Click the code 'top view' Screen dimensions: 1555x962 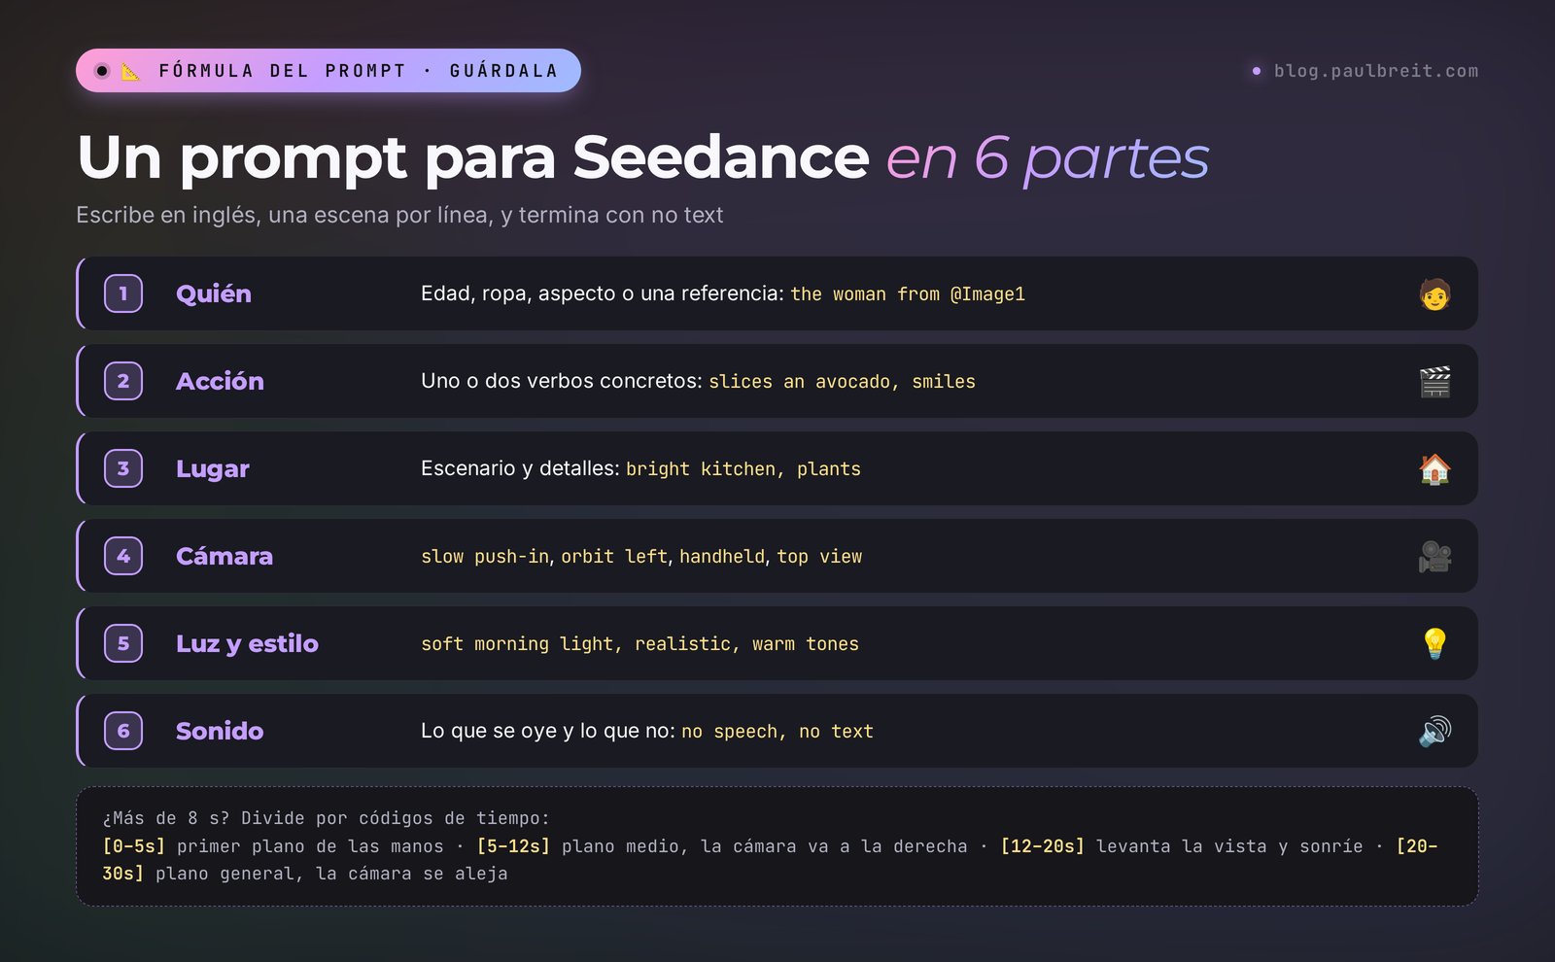(x=819, y=556)
